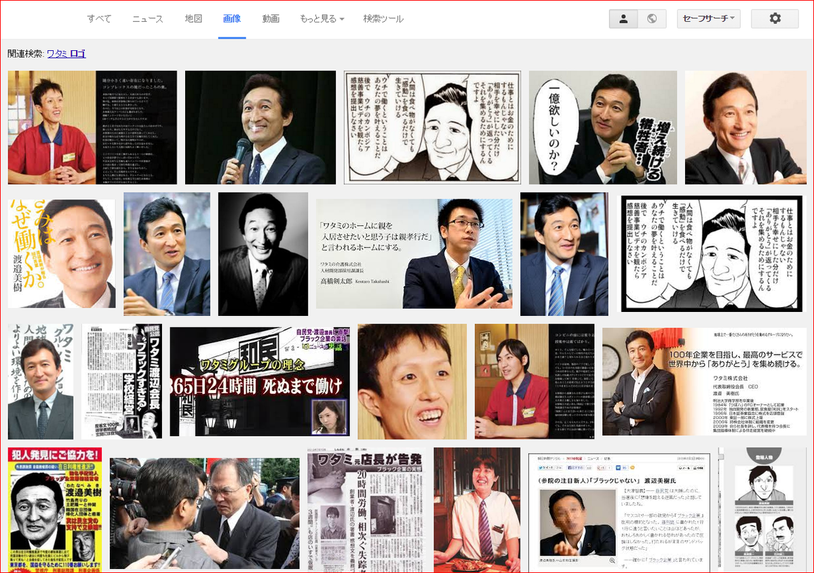Screen dimensions: 814x573
Task: Switch to the ニュース tab
Action: point(148,19)
